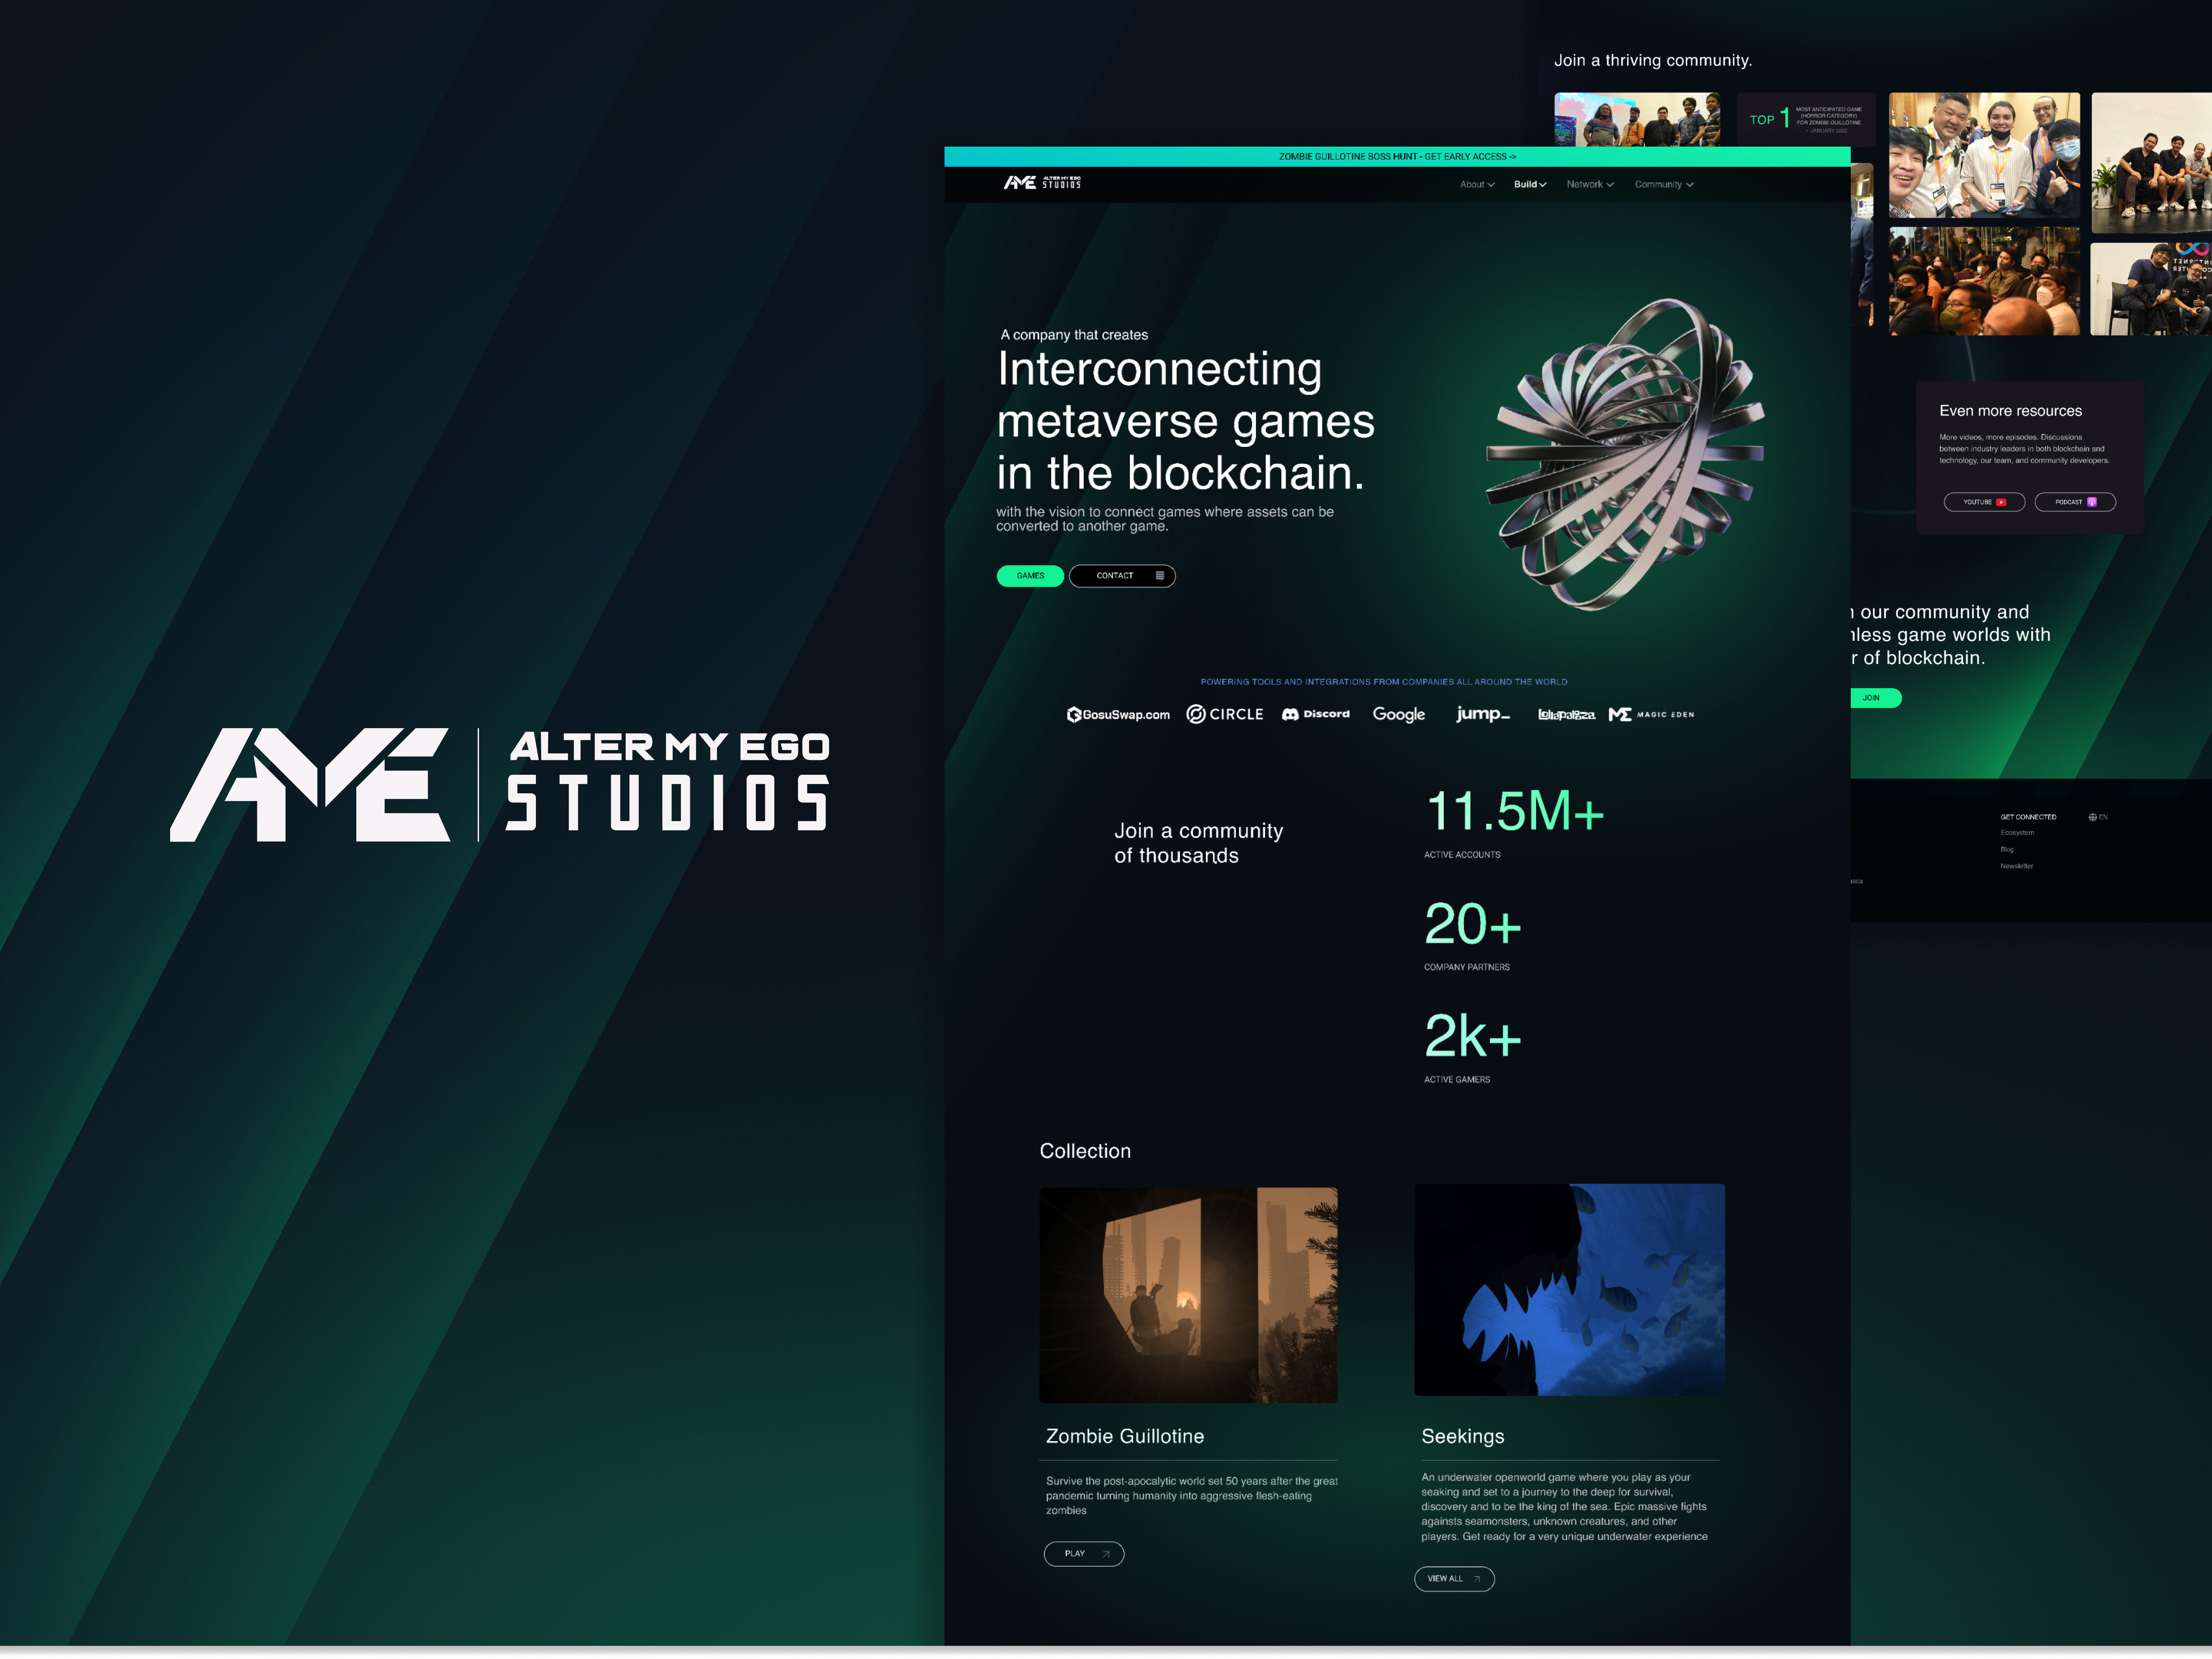Image resolution: width=2212 pixels, height=1659 pixels.
Task: Click the green JOIN button in back page
Action: [1876, 698]
